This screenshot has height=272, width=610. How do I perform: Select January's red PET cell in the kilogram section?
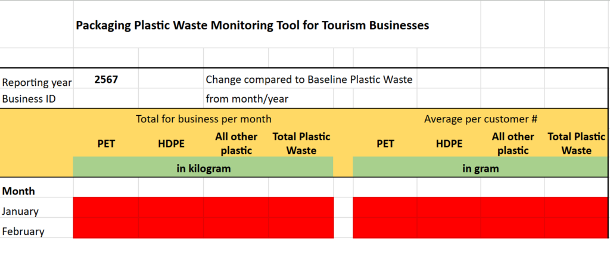pyautogui.click(x=106, y=208)
